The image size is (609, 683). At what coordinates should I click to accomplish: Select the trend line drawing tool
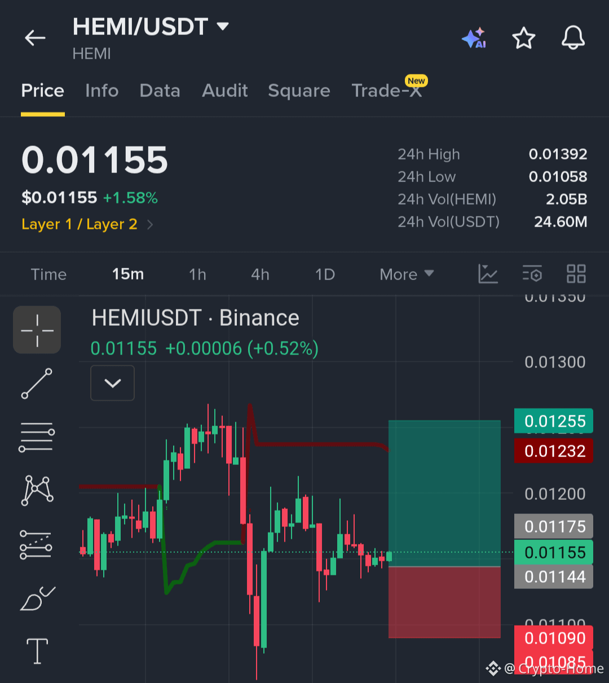click(x=37, y=384)
